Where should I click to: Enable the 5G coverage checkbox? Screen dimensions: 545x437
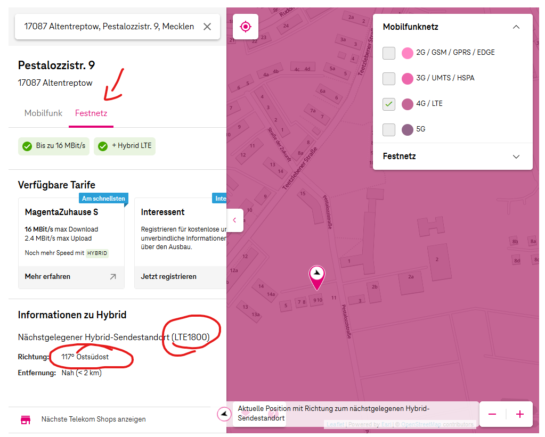388,129
